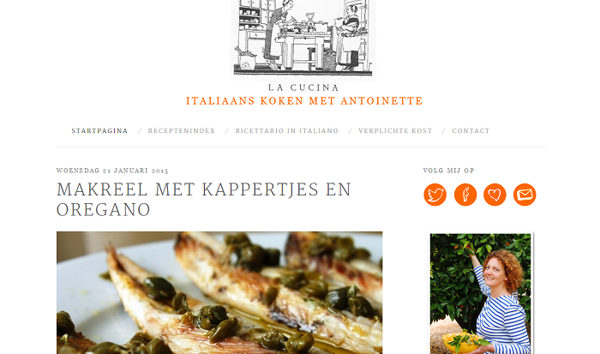
Task: Click the Volg mij op heading
Action: click(x=449, y=171)
